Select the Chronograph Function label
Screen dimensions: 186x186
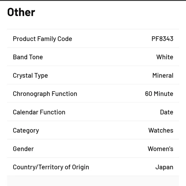coord(45,94)
